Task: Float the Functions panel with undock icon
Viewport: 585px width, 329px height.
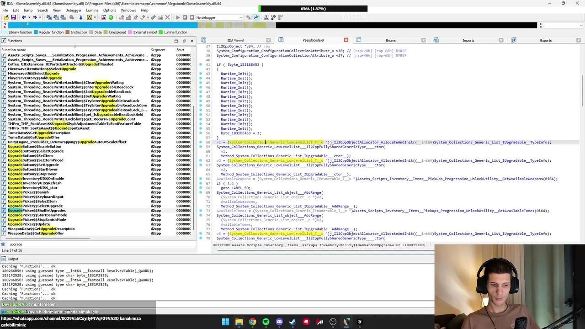Action: click(184, 41)
